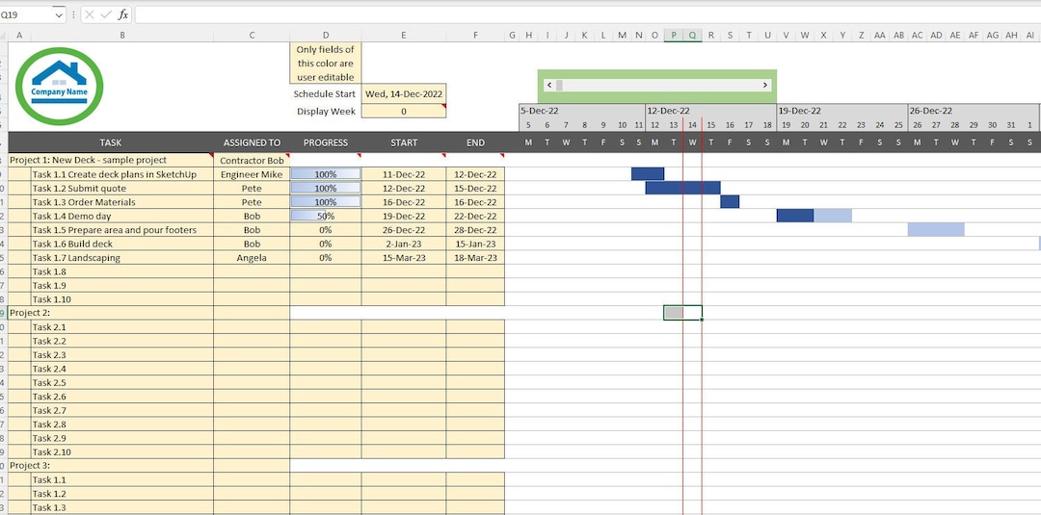Image resolution: width=1041 pixels, height=515 pixels.
Task: Click the Gantt week scrollbar thumb
Action: point(560,86)
